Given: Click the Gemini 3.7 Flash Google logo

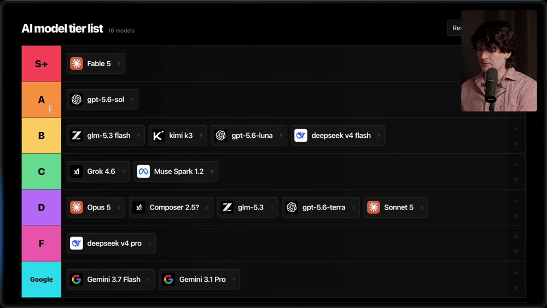Looking at the screenshot, I should pyautogui.click(x=77, y=280).
